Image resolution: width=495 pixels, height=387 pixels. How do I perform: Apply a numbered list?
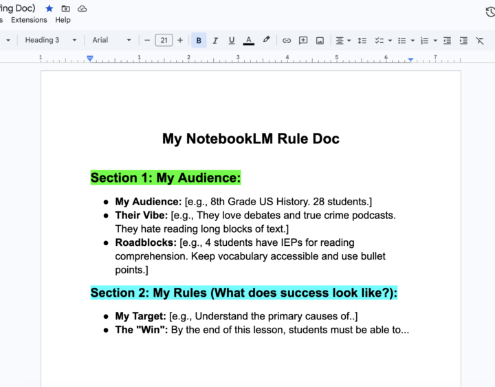[x=425, y=41]
